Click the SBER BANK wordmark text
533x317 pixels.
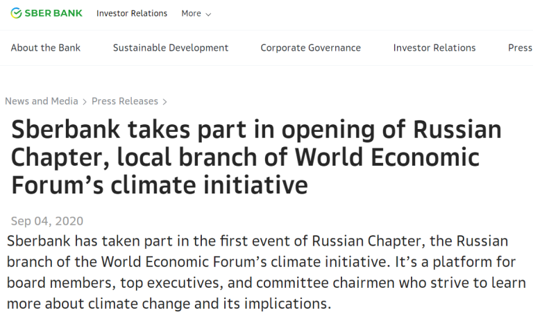(53, 13)
